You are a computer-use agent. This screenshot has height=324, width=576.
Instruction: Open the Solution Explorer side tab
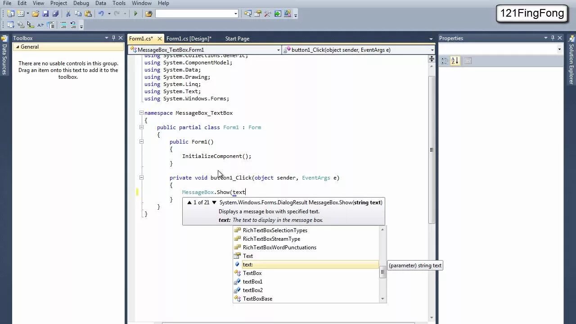571,60
